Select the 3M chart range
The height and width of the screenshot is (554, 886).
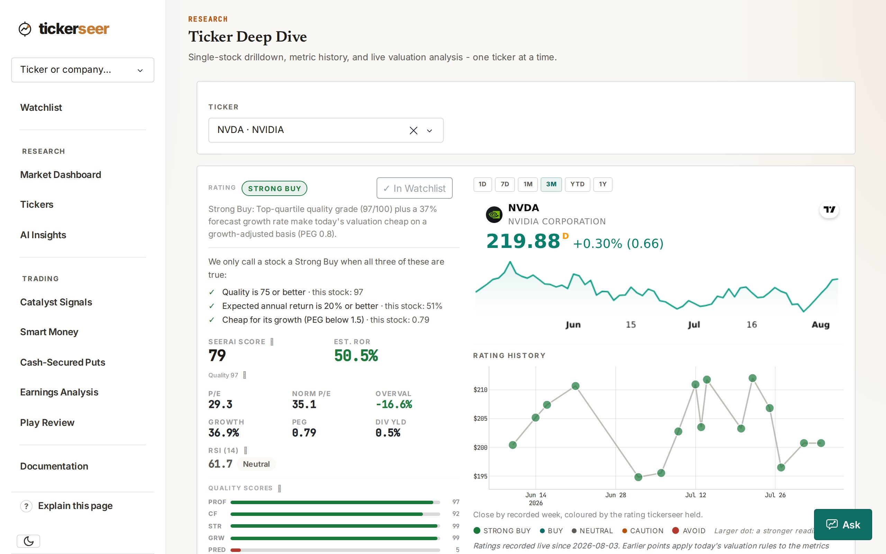click(x=551, y=184)
